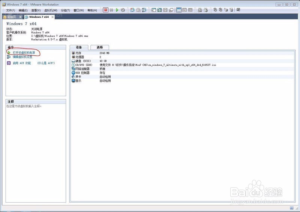Click the processor icon in 处理器 row
Screen dimensions: 300x212
coord(73,57)
